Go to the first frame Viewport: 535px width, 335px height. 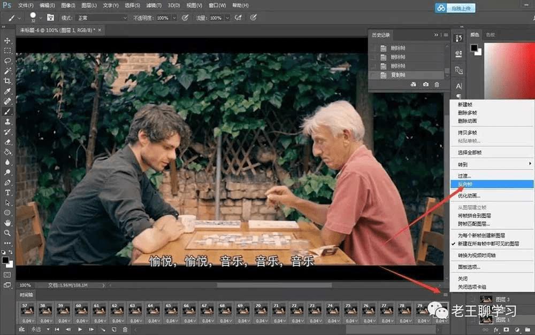click(x=57, y=330)
